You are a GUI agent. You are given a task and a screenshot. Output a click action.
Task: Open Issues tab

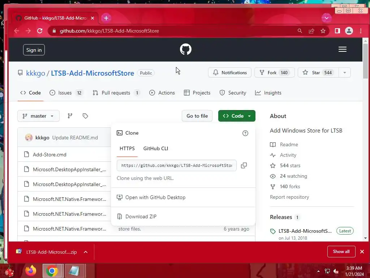click(66, 93)
